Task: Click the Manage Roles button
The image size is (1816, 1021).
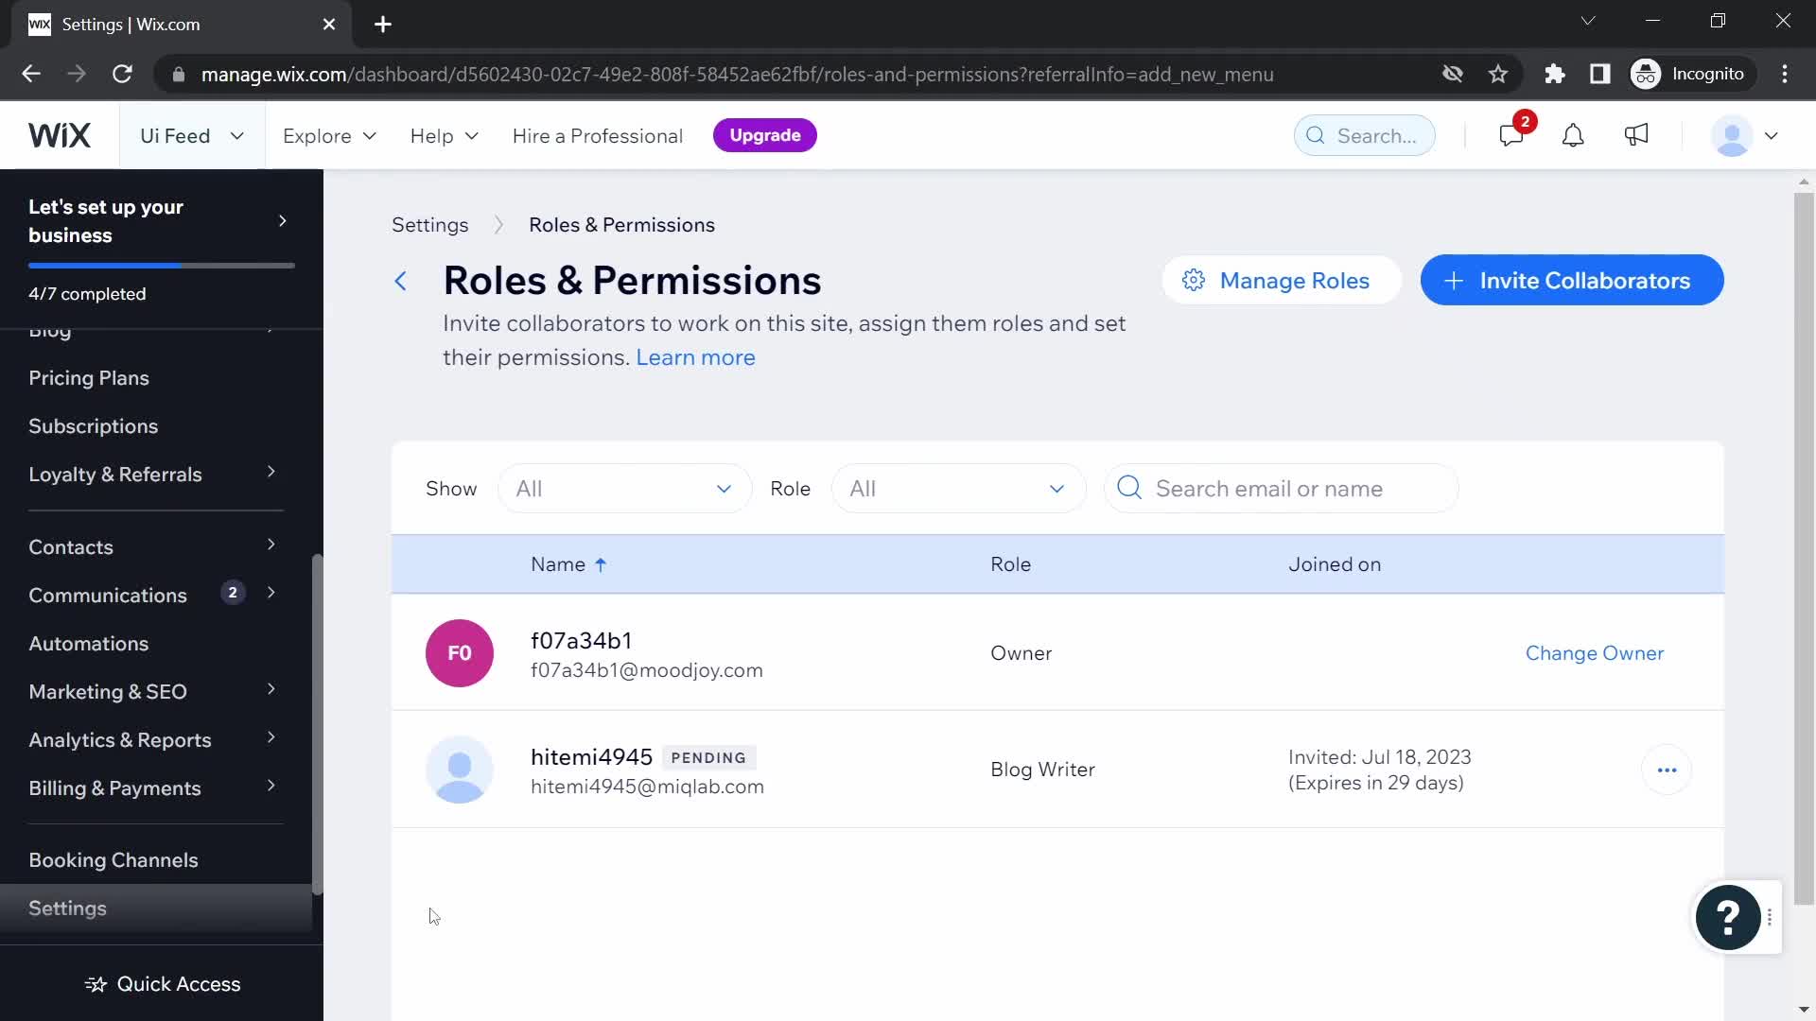Action: point(1280,281)
